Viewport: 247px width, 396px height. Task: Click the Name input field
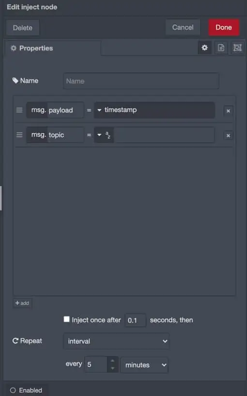tap(141, 81)
